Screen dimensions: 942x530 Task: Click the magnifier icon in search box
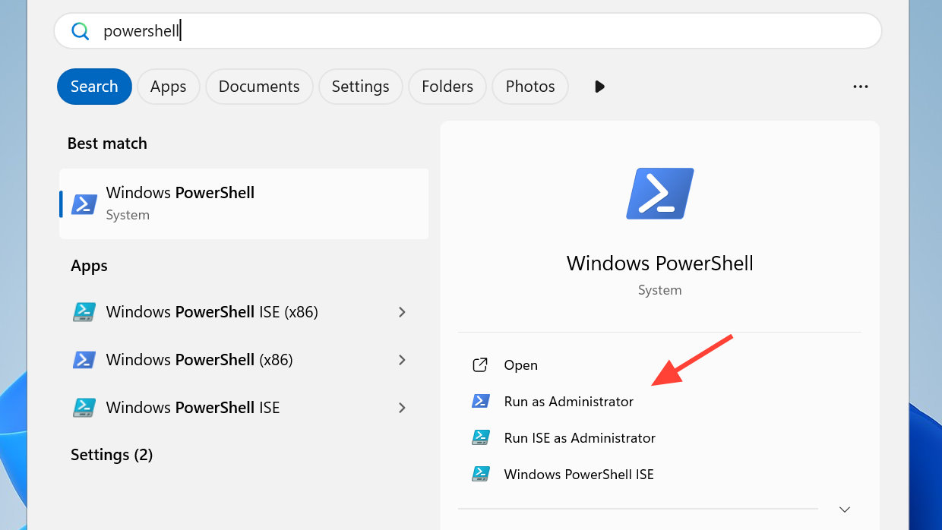80,31
